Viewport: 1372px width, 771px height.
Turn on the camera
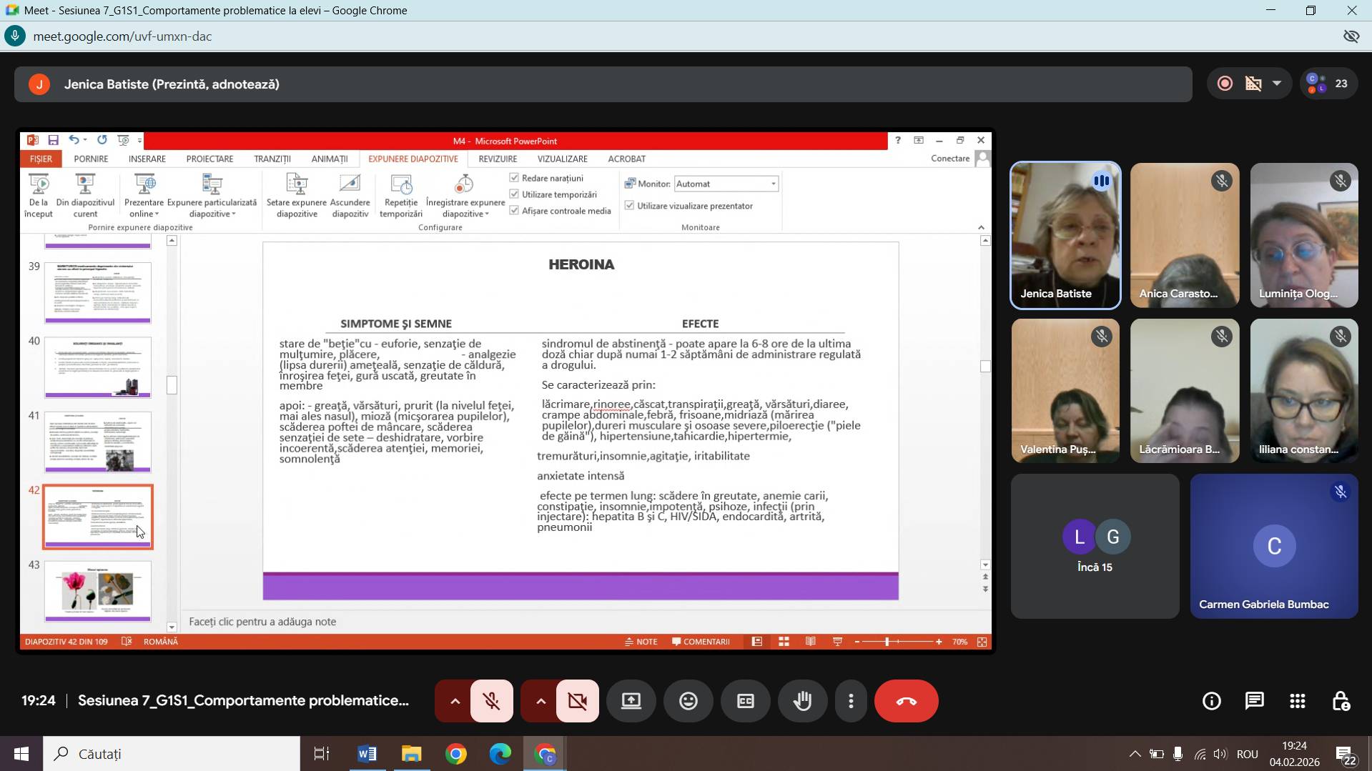(577, 701)
